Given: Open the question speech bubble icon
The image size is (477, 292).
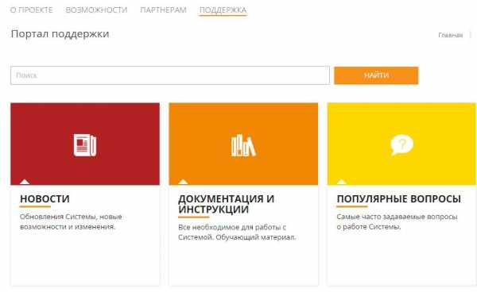Looking at the screenshot, I should click(401, 144).
